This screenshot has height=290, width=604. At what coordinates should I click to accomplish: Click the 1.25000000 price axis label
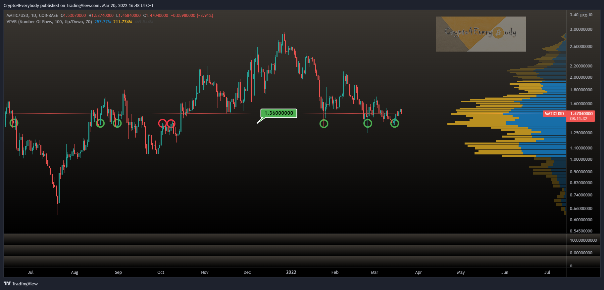pos(581,133)
